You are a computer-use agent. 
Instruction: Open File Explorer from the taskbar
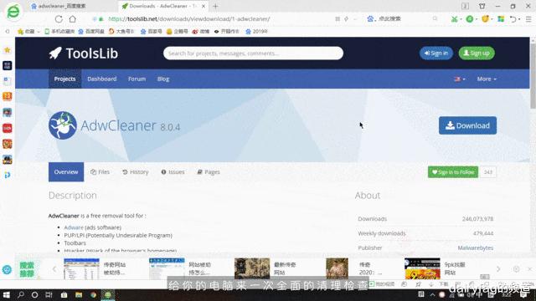79,294
